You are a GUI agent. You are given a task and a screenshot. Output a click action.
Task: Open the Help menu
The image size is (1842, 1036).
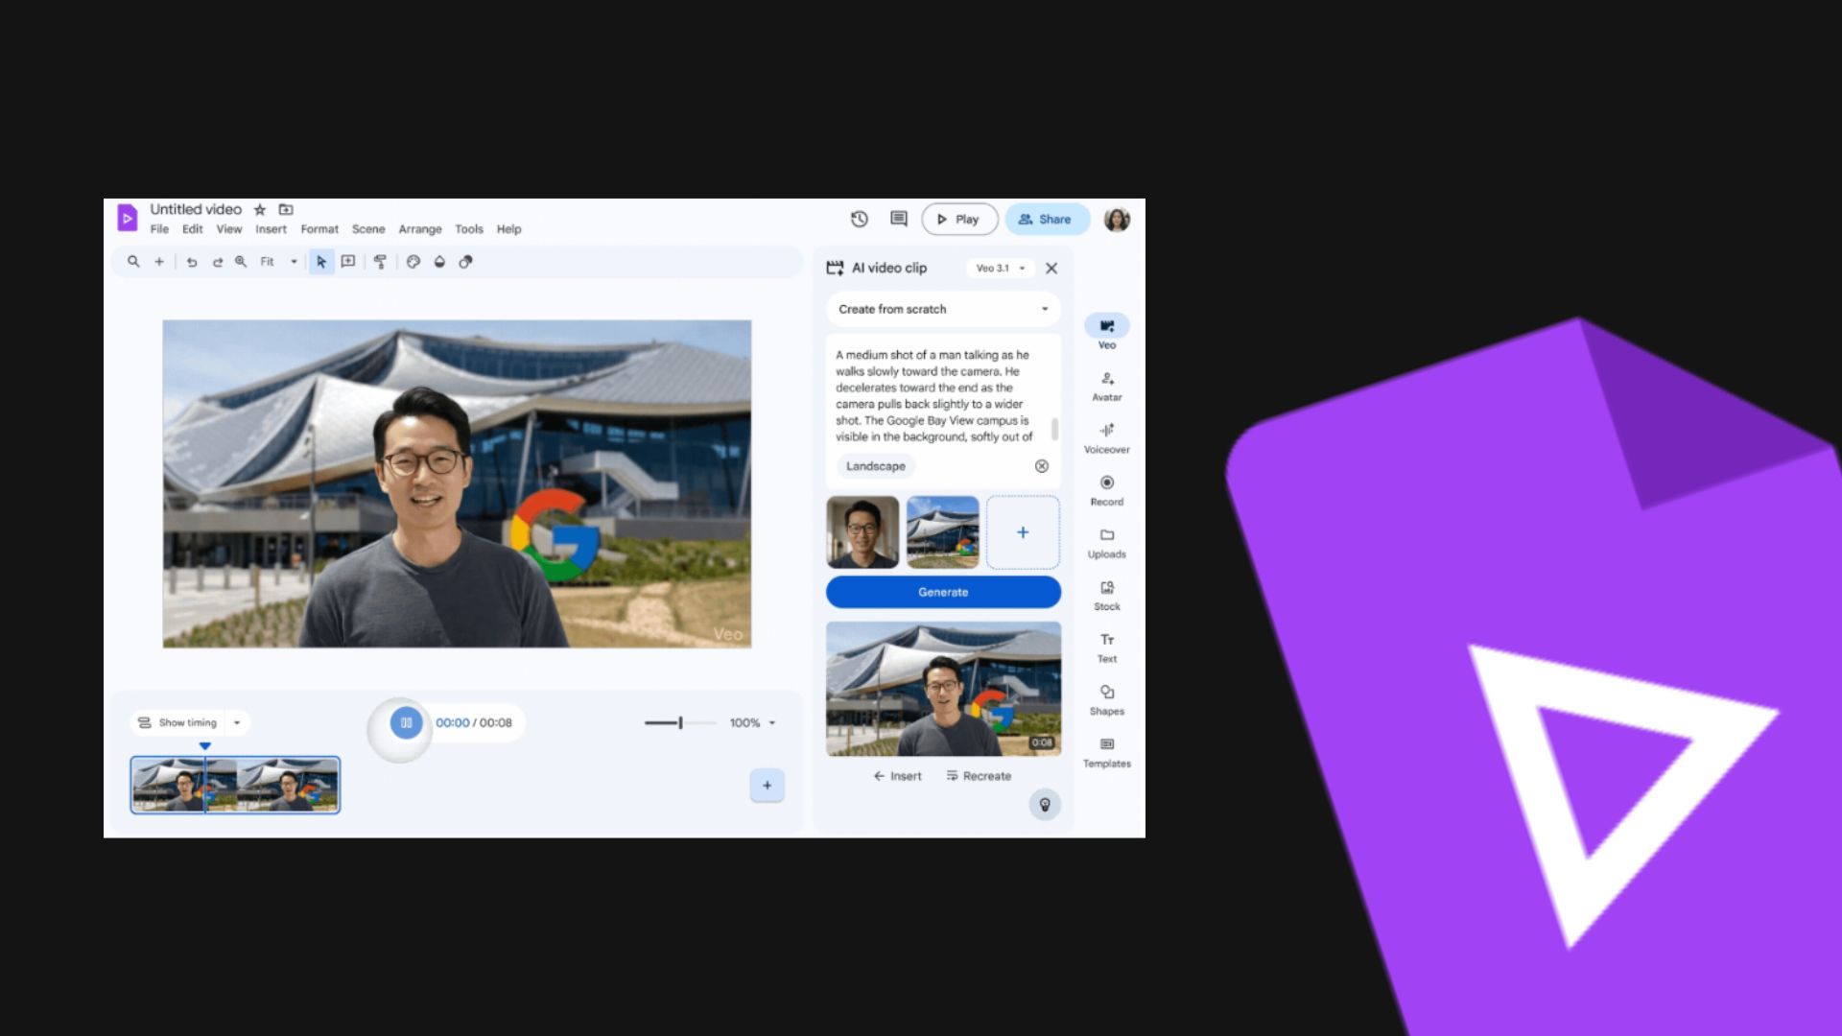(x=508, y=229)
